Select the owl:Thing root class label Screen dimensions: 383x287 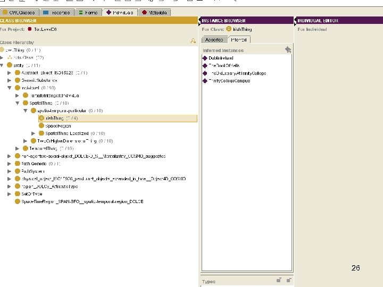click(15, 50)
